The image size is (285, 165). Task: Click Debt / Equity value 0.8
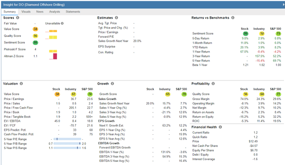(x=256, y=155)
